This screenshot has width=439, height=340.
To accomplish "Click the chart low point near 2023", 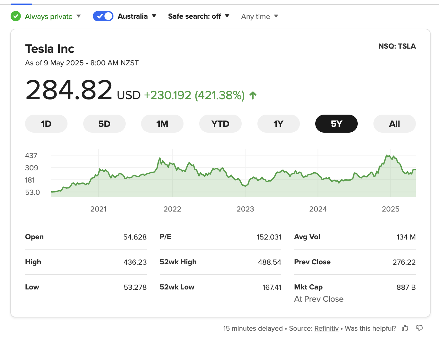I will pyautogui.click(x=245, y=186).
